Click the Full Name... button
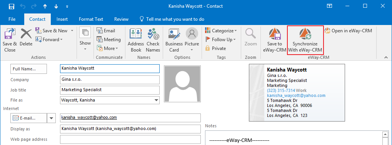The width and height of the screenshot is (392, 145). coord(28,69)
